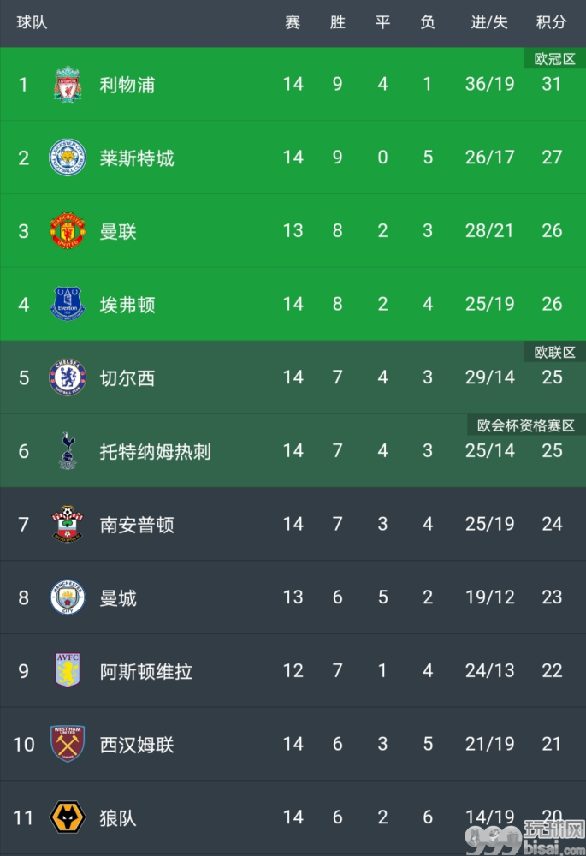
Task: Open the Leicester City badge icon
Action: tap(68, 158)
